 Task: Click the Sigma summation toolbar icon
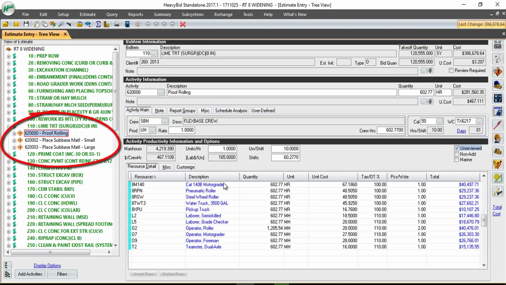point(98,24)
